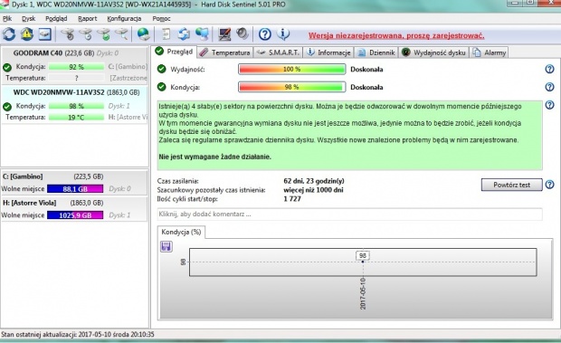
Task: Click help icon next to Powtórz test
Action: [549, 185]
